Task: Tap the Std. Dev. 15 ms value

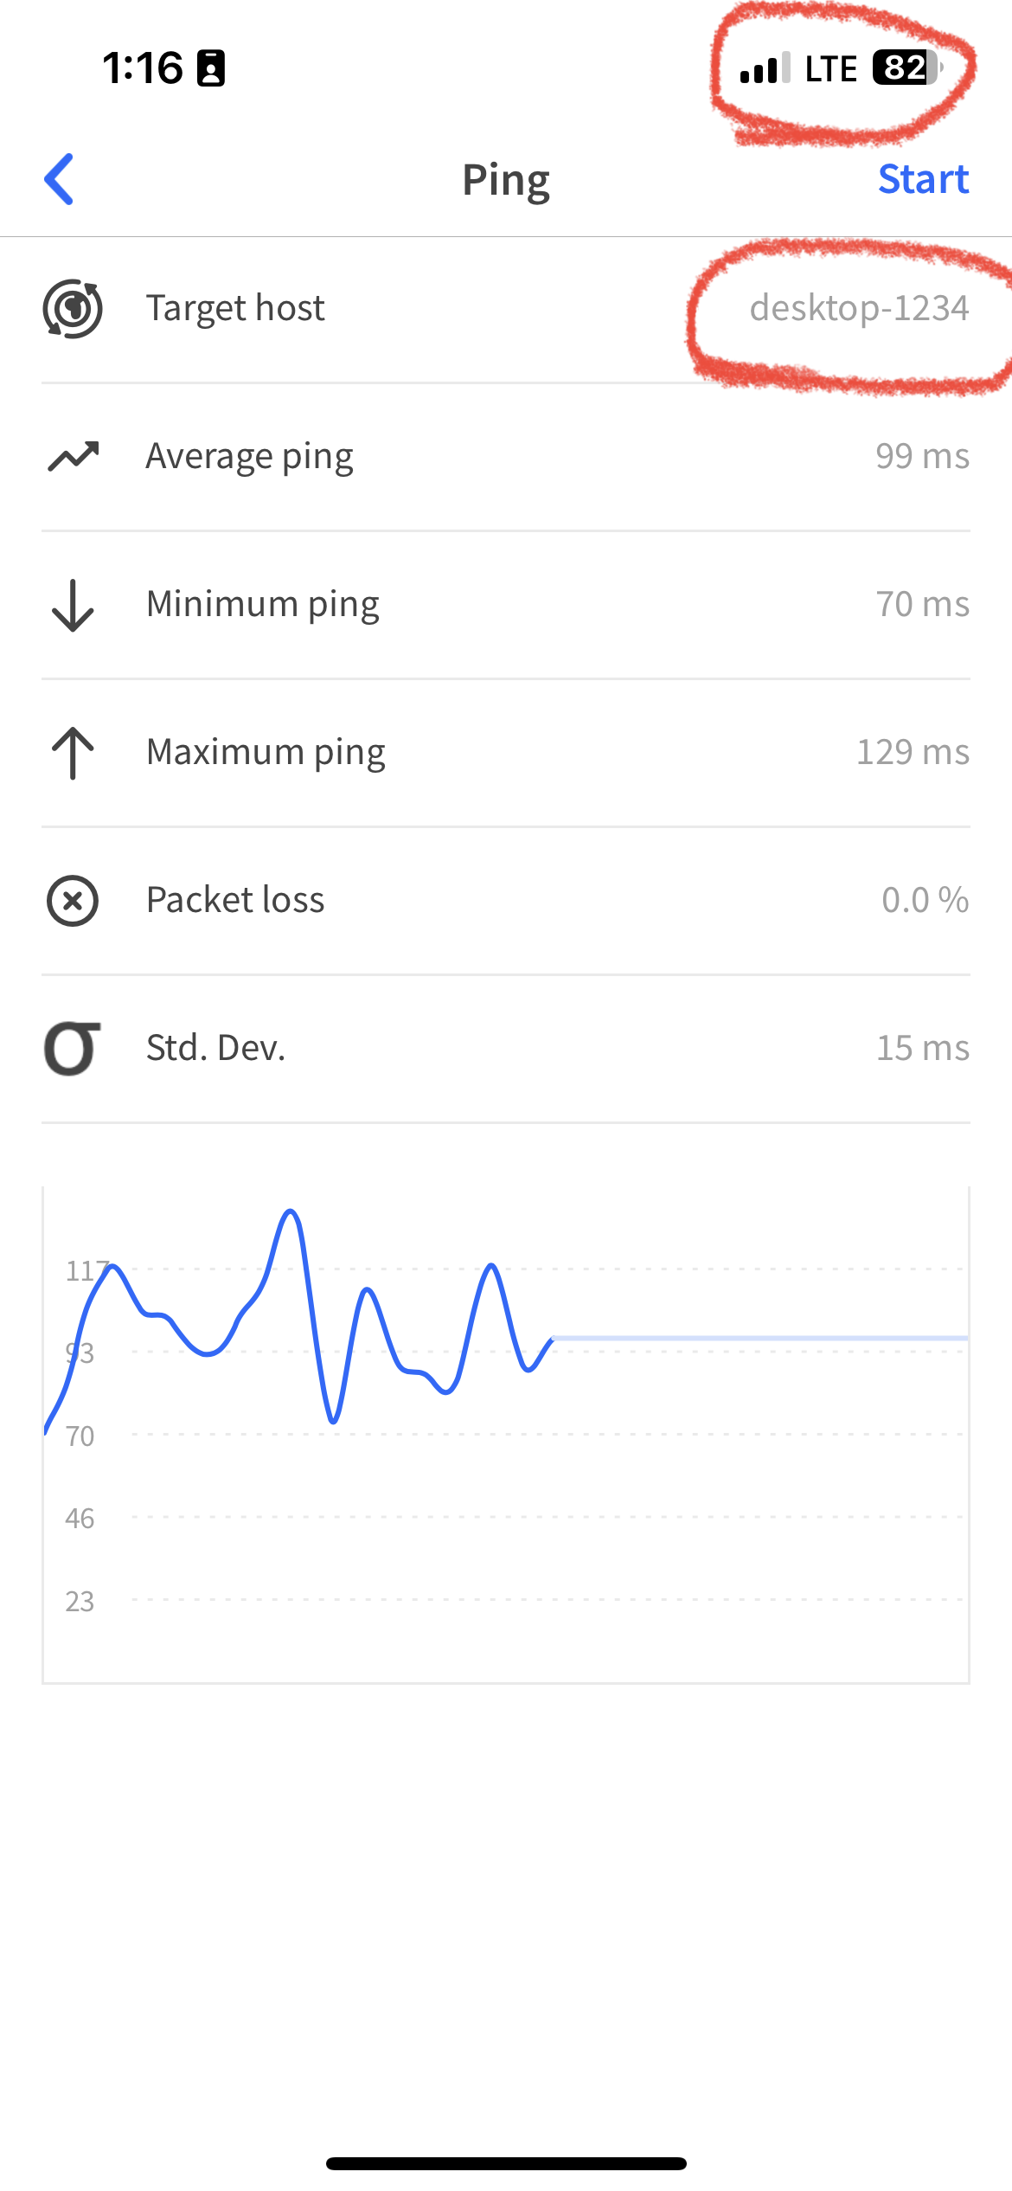Action: click(x=923, y=1048)
